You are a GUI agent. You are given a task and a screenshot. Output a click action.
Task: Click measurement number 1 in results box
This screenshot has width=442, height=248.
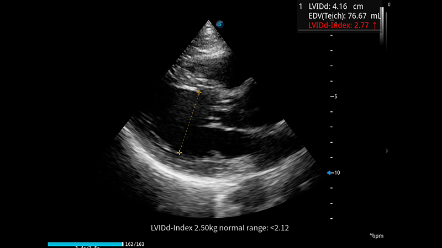click(x=301, y=7)
